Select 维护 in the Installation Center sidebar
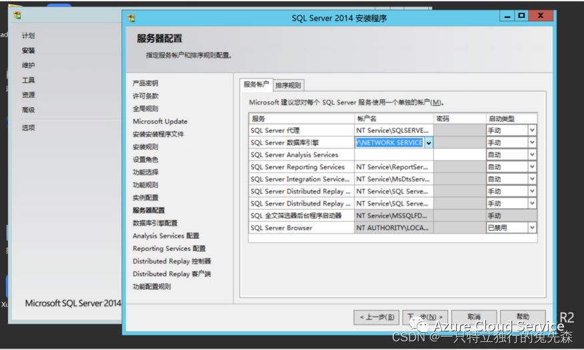 [x=28, y=65]
